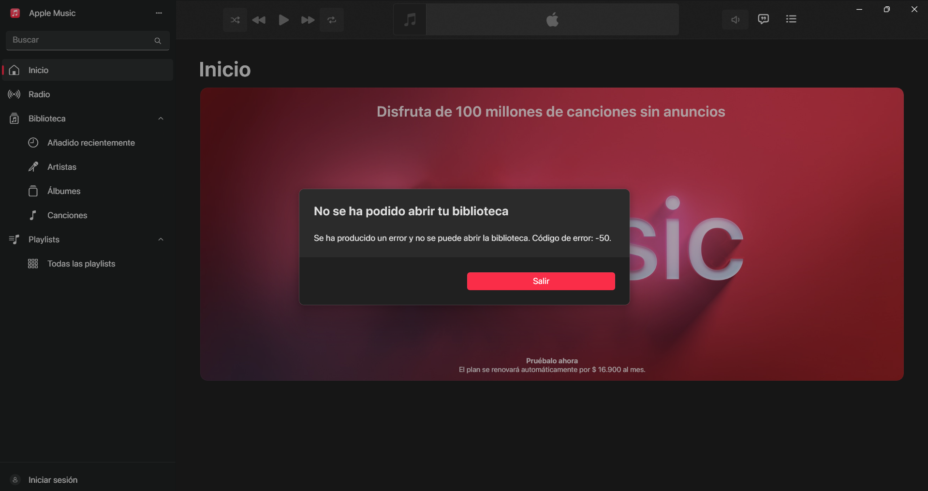
Task: Click the Salir button in the error dialog
Action: [541, 281]
